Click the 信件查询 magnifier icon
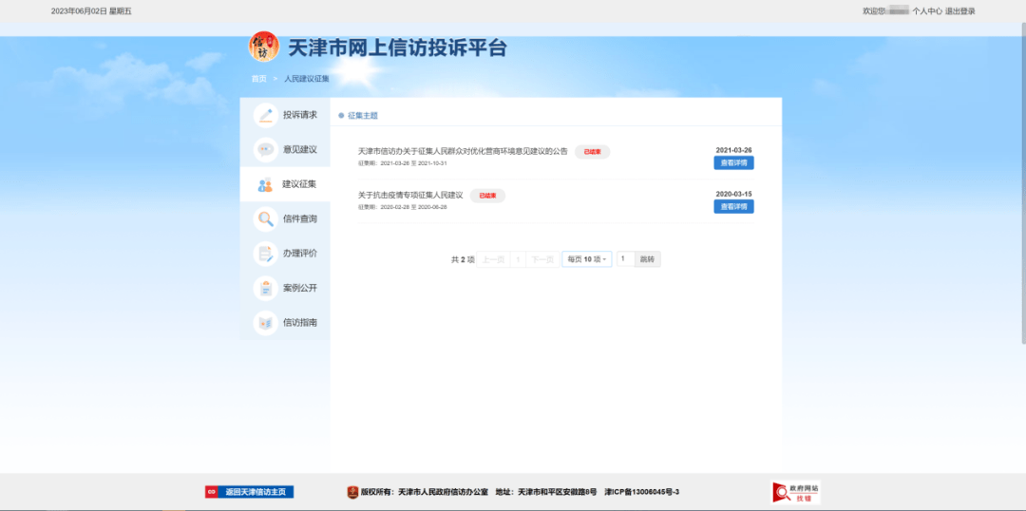 tap(265, 219)
